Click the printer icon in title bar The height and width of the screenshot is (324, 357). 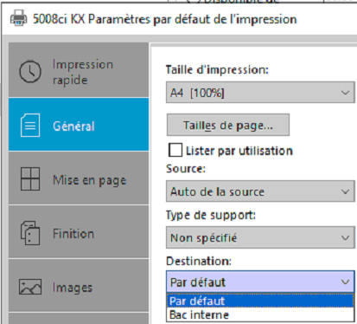pos(19,18)
